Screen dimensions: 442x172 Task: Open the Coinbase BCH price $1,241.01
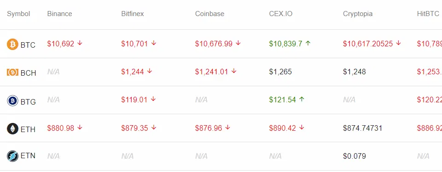click(211, 72)
